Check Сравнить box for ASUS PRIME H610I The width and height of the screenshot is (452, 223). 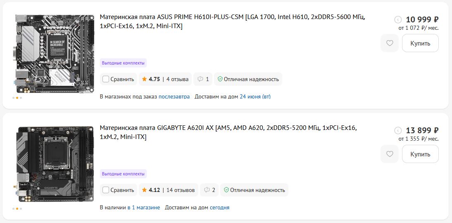[x=106, y=79]
